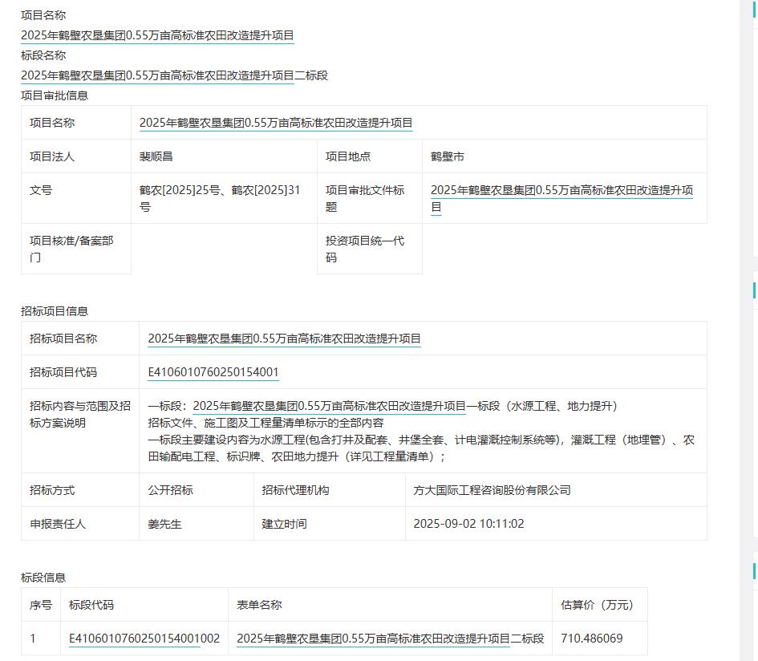Screen dimensions: 758x661
Task: Click the 招标项目信息 section heading
Action: point(55,311)
